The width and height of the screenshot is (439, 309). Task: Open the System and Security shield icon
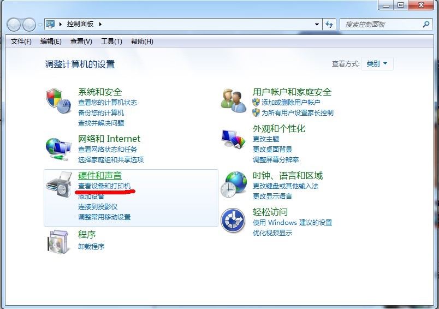pyautogui.click(x=58, y=101)
